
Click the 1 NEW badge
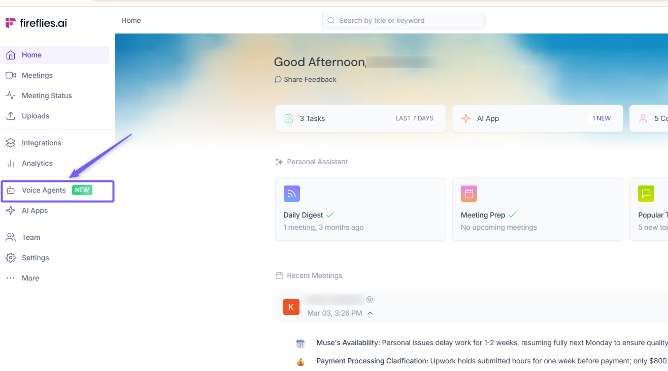(x=602, y=118)
